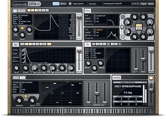Click the preset name field
The height and width of the screenshot is (120, 166).
[x=117, y=4]
